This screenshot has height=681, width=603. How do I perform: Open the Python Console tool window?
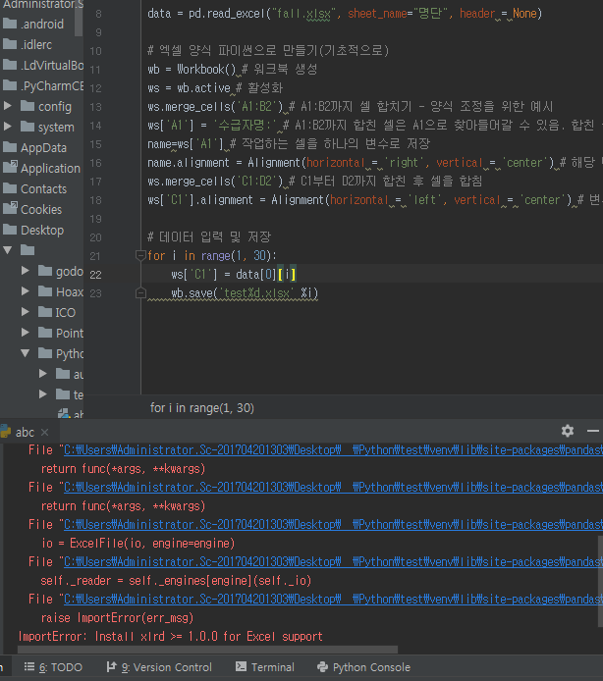click(362, 667)
